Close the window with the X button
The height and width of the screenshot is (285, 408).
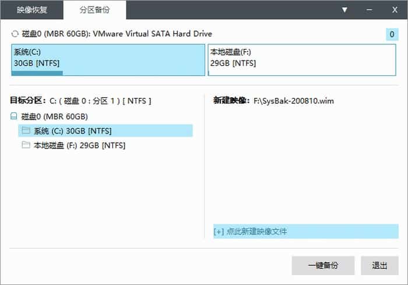click(395, 10)
